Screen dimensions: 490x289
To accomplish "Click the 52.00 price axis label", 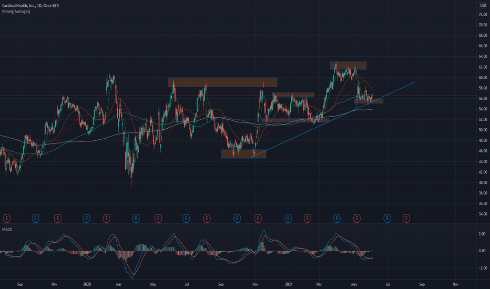I will coord(483,119).
